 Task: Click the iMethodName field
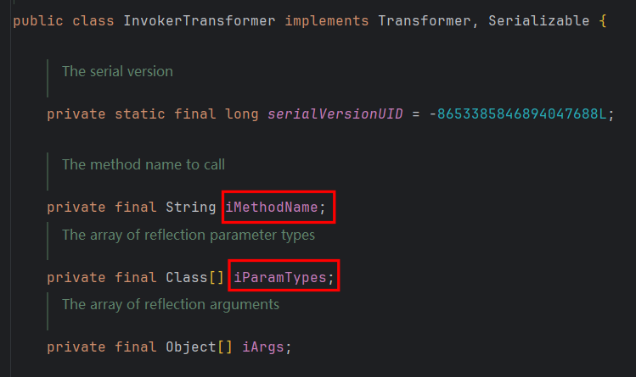[x=276, y=208]
